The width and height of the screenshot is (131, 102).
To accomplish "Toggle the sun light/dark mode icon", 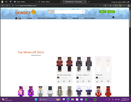I will pyautogui.click(x=113, y=17).
